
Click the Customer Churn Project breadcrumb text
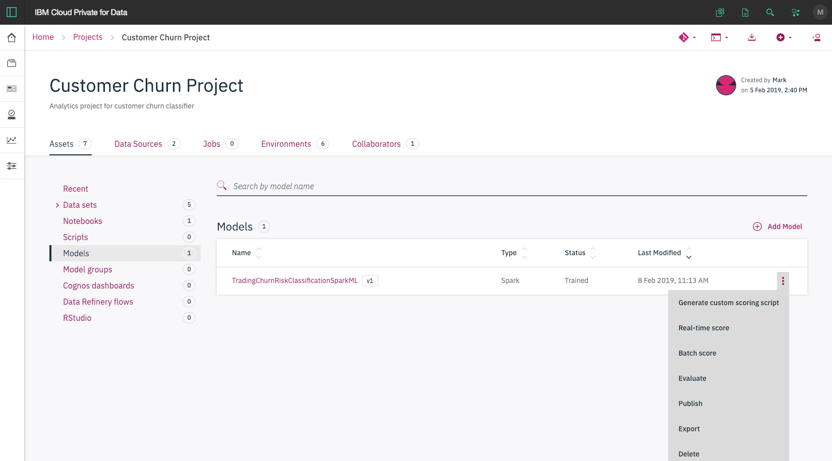(166, 37)
